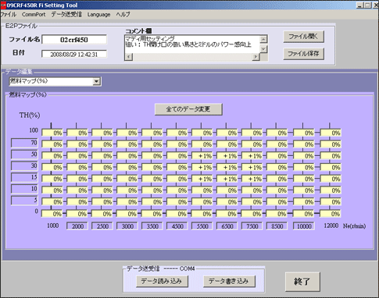This screenshot has height=298, width=379.
Task: Click the 全てのデータ変更 button
Action: click(188, 109)
